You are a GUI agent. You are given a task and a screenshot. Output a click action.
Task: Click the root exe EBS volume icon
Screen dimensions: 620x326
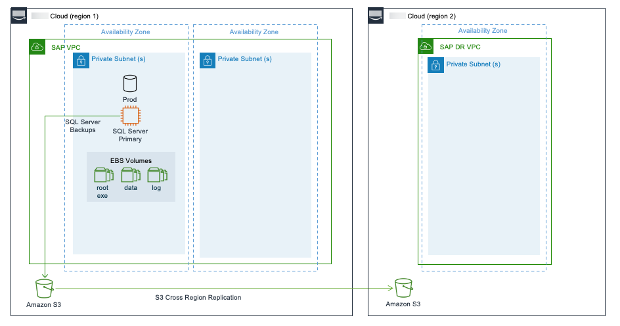coord(103,175)
